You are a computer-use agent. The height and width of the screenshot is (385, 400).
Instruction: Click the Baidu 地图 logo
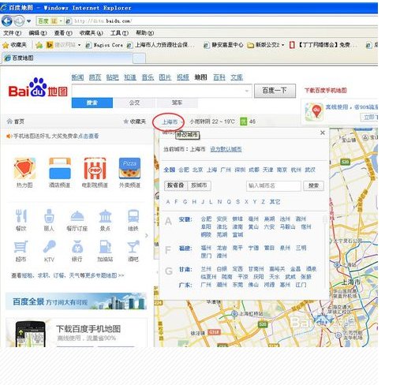pyautogui.click(x=38, y=88)
